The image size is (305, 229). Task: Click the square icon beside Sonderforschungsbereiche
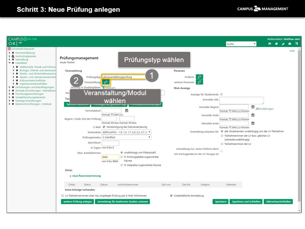click(x=13, y=97)
